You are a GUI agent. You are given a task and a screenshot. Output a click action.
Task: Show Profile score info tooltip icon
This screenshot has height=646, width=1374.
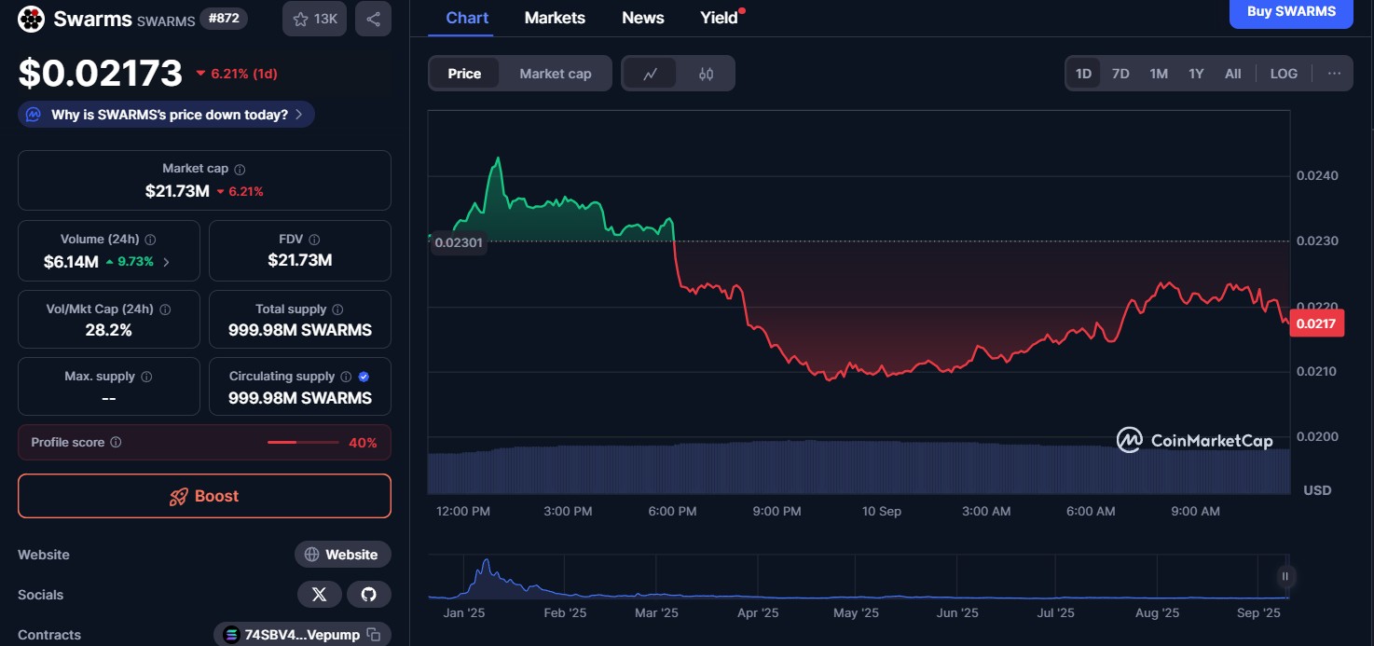[116, 443]
